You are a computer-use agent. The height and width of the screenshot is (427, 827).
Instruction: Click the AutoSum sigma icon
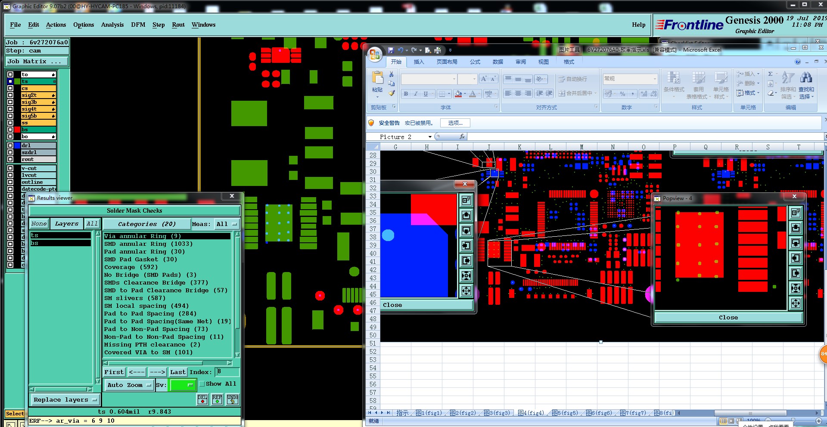pyautogui.click(x=771, y=74)
